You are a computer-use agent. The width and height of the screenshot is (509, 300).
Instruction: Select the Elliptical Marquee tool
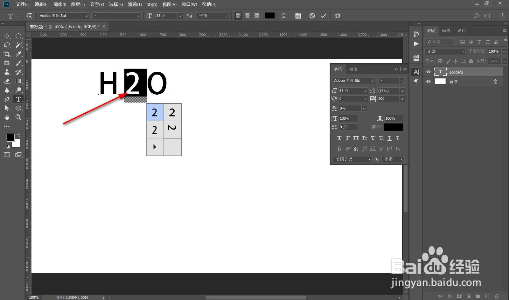18,36
